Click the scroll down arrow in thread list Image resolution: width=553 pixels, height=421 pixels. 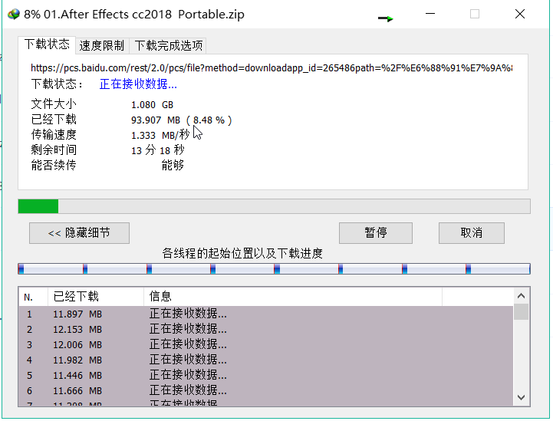tap(522, 397)
